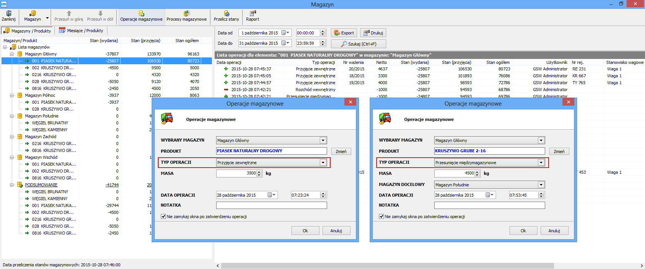Open the Raport toolbar icon

click(253, 16)
